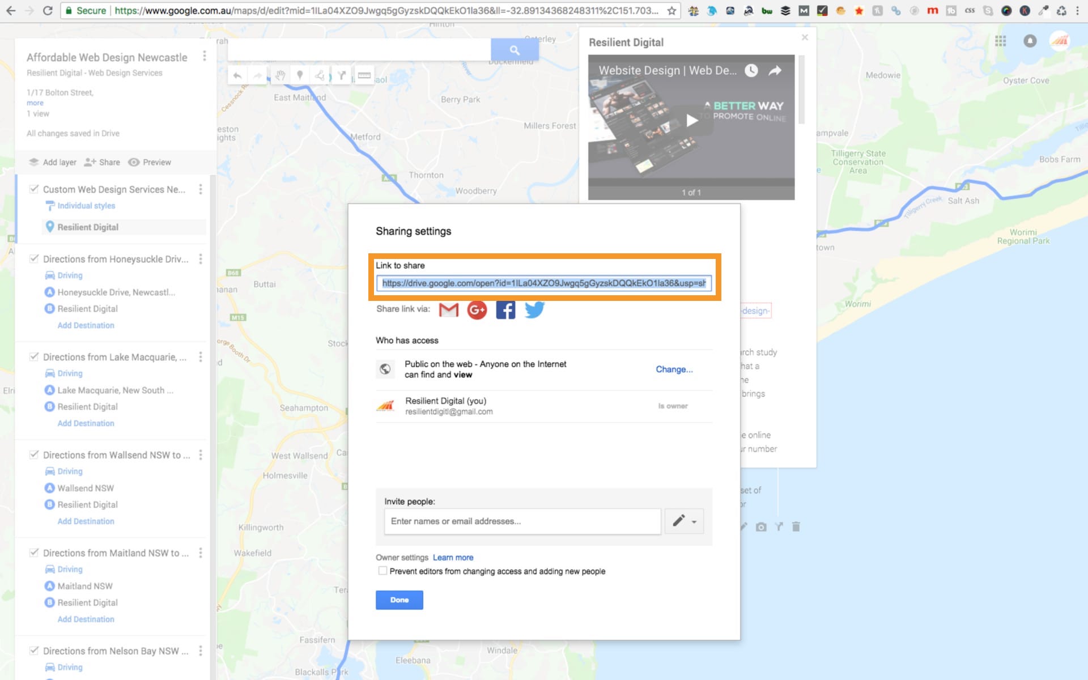Select the hand pan tool
Screen dimensions: 1088x680
279,75
